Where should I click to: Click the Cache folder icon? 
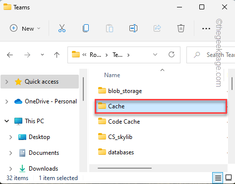[102, 106]
